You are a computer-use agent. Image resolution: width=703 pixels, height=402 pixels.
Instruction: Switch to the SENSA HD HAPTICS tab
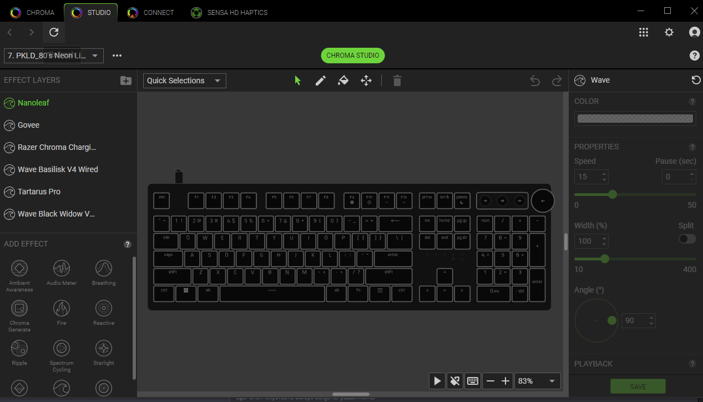pos(229,12)
